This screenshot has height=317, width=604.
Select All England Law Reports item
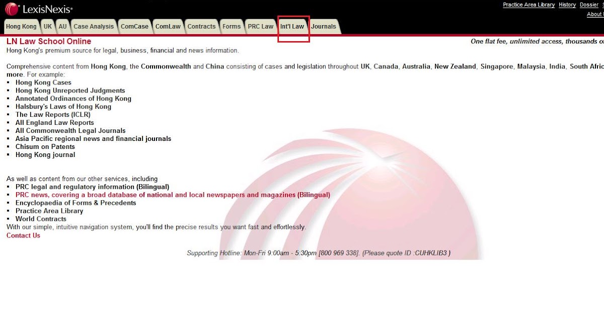(55, 123)
